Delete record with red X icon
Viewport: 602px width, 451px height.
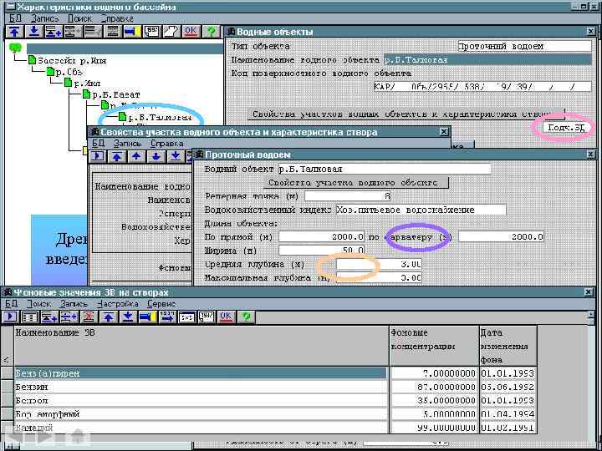pos(89,317)
